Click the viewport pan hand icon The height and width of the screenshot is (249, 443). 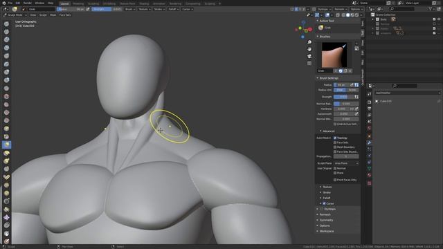(x=309, y=49)
